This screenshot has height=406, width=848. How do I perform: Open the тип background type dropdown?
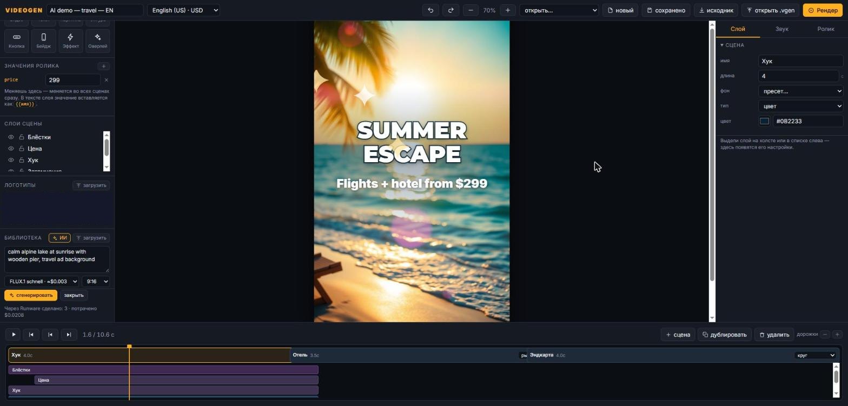click(800, 107)
